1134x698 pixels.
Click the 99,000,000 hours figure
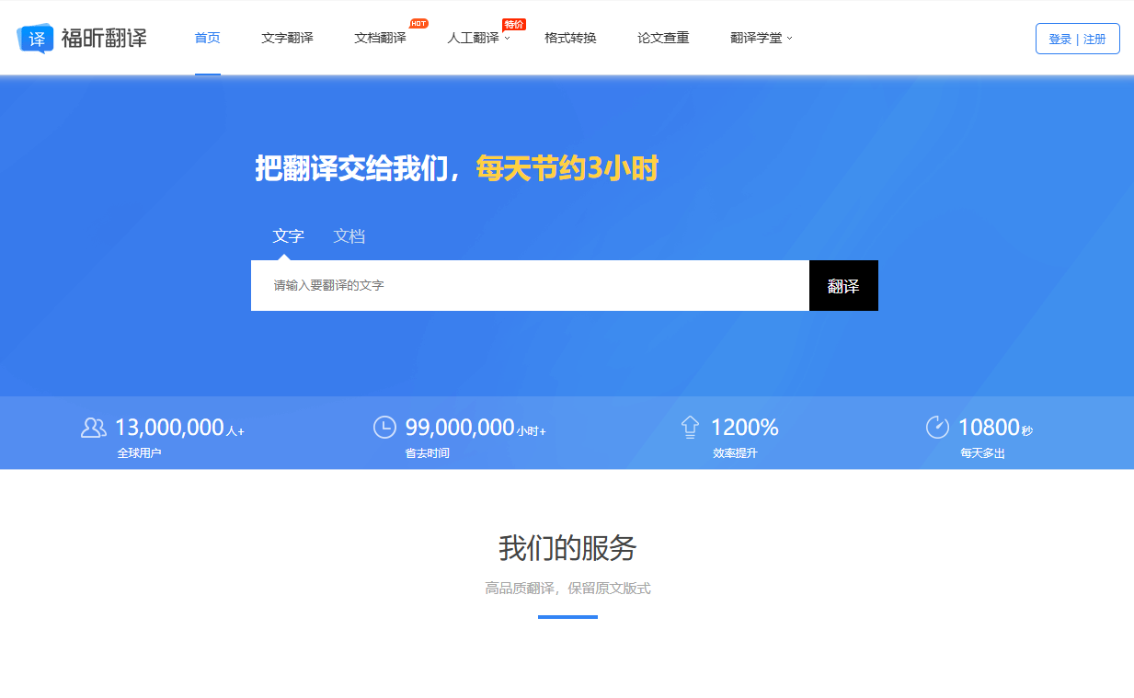pyautogui.click(x=460, y=427)
